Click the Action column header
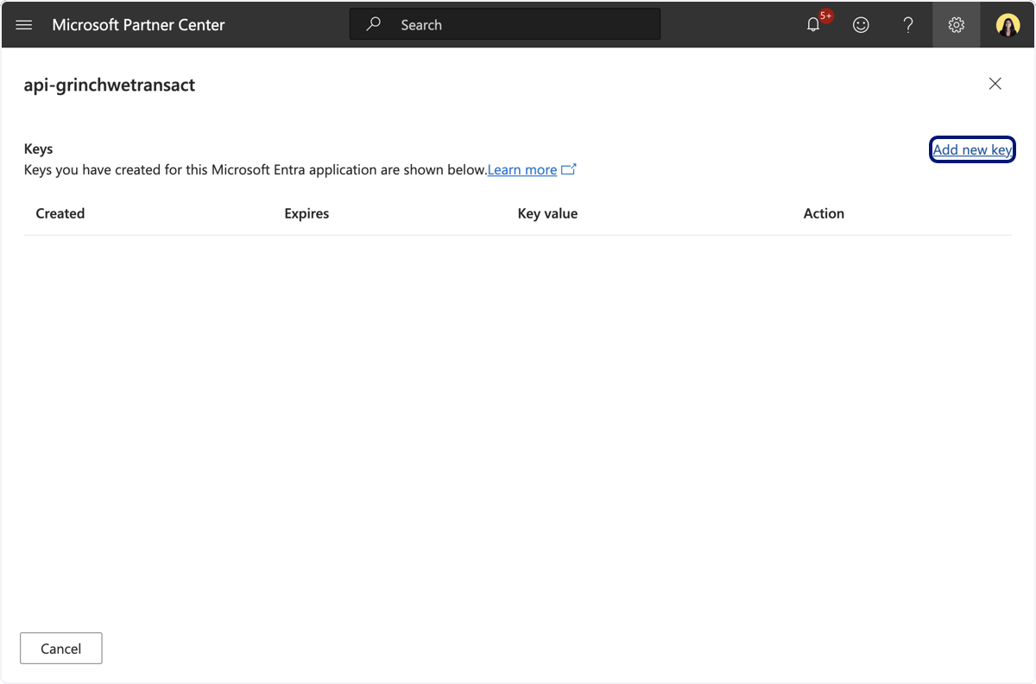 pos(824,213)
